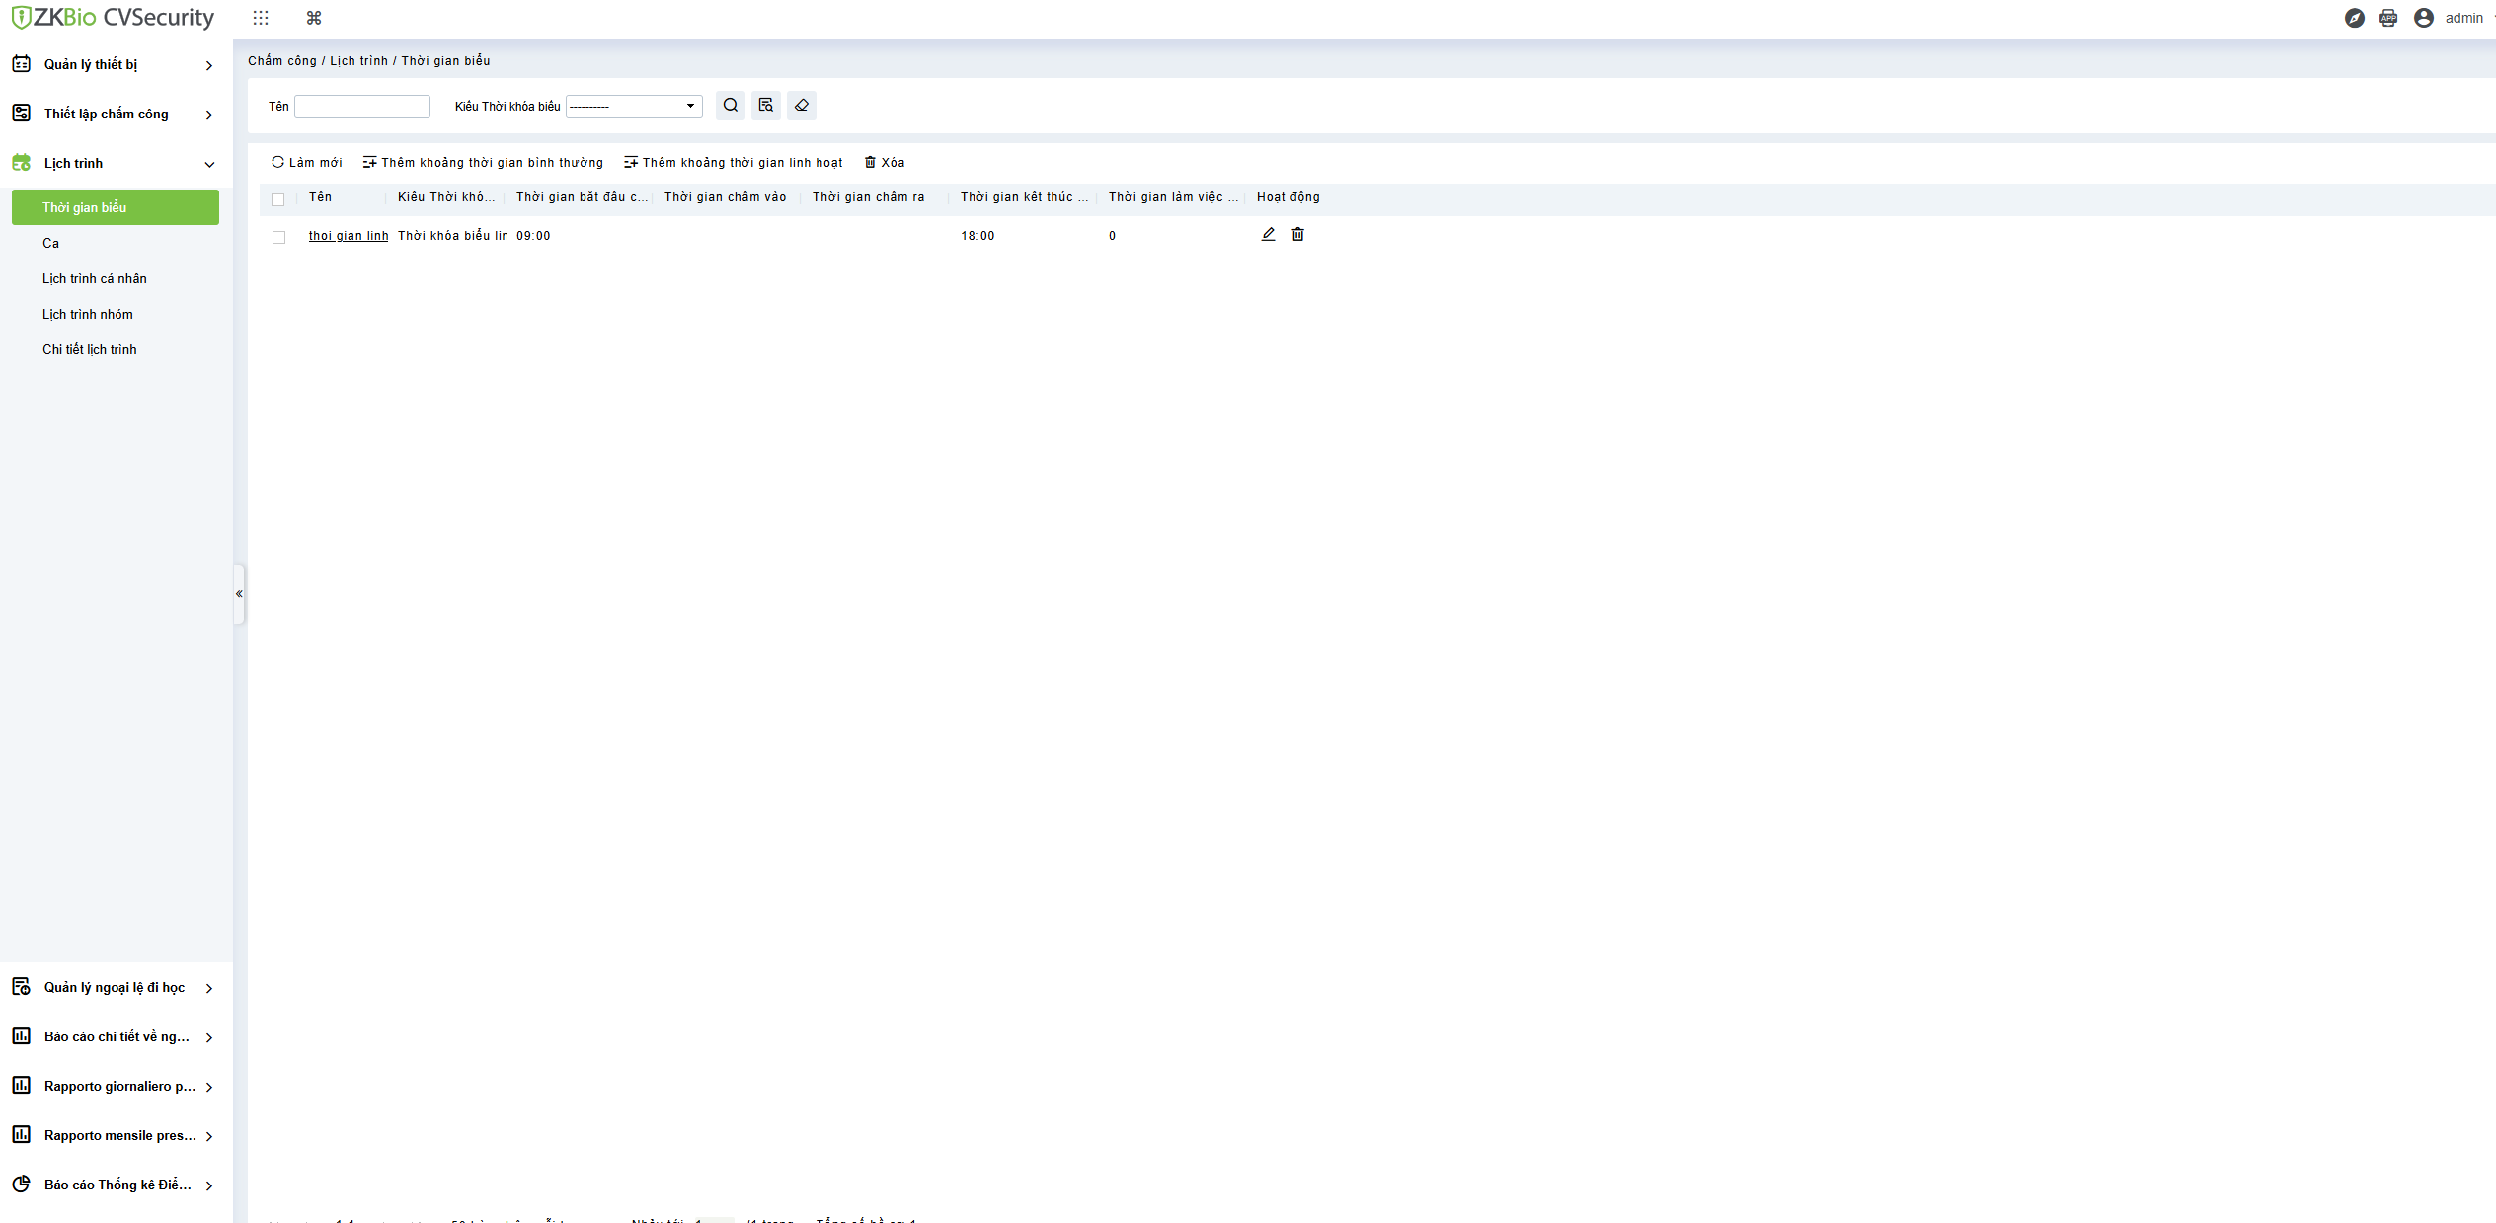The width and height of the screenshot is (2496, 1223).
Task: Open the Ca submenu item
Action: point(51,244)
